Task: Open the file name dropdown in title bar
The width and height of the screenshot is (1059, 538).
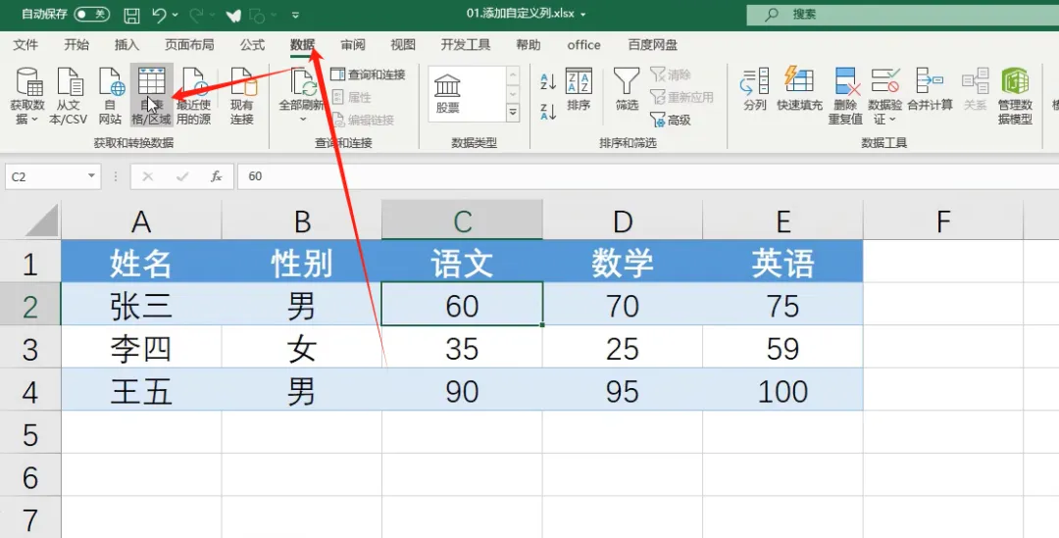Action: point(582,14)
